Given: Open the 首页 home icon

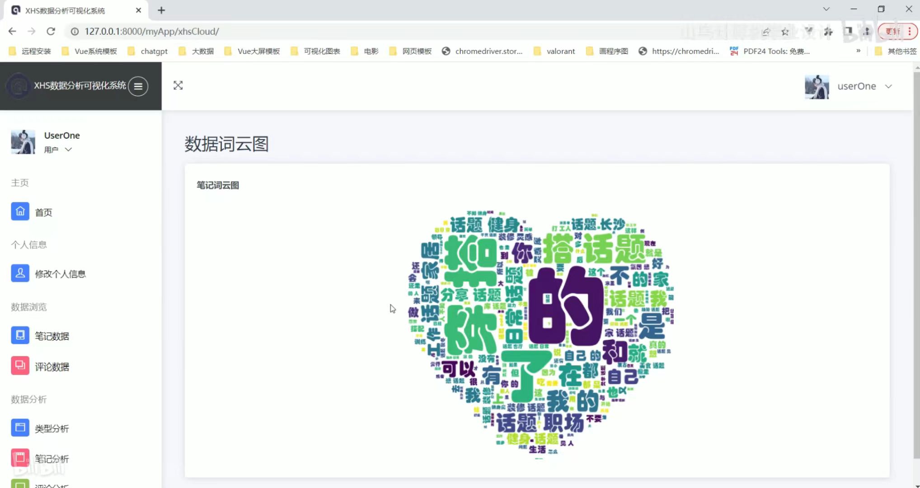Looking at the screenshot, I should pos(20,211).
